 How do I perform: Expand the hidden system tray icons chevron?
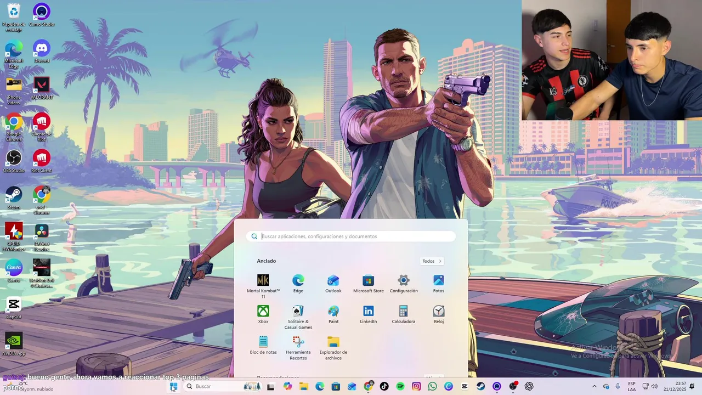tap(594, 387)
